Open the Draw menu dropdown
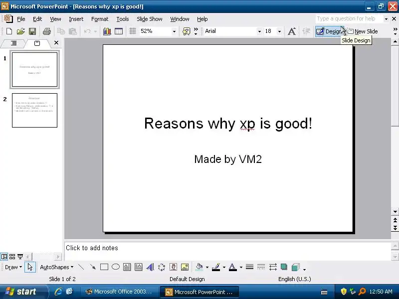The height and width of the screenshot is (299, 399). 13,267
